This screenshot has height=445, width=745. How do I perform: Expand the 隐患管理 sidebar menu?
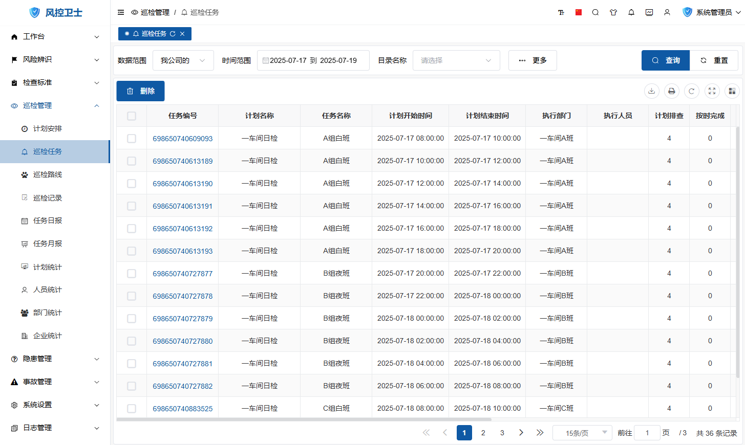[x=55, y=359]
